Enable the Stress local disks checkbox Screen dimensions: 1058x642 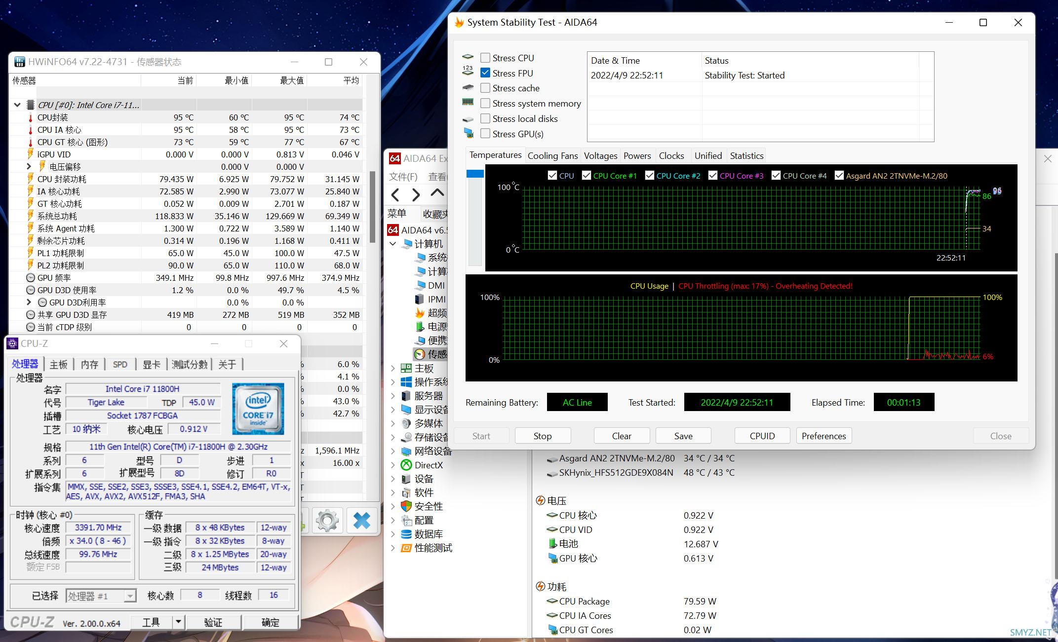coord(485,118)
